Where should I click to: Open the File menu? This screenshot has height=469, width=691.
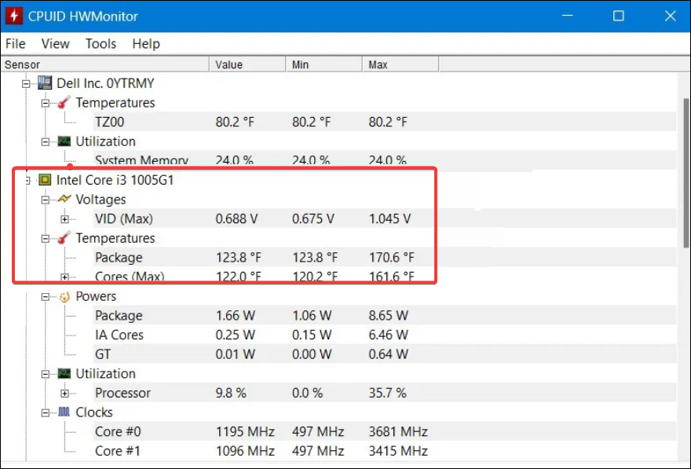point(16,44)
